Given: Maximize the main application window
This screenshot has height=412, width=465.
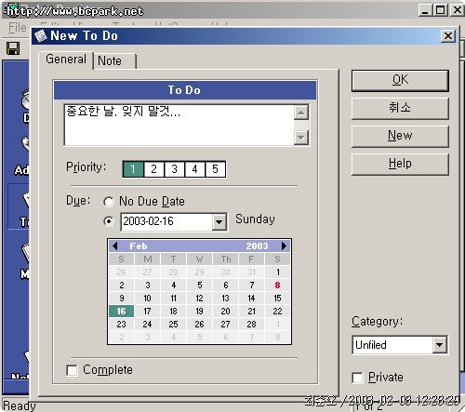Looking at the screenshot, I should click(x=440, y=10).
